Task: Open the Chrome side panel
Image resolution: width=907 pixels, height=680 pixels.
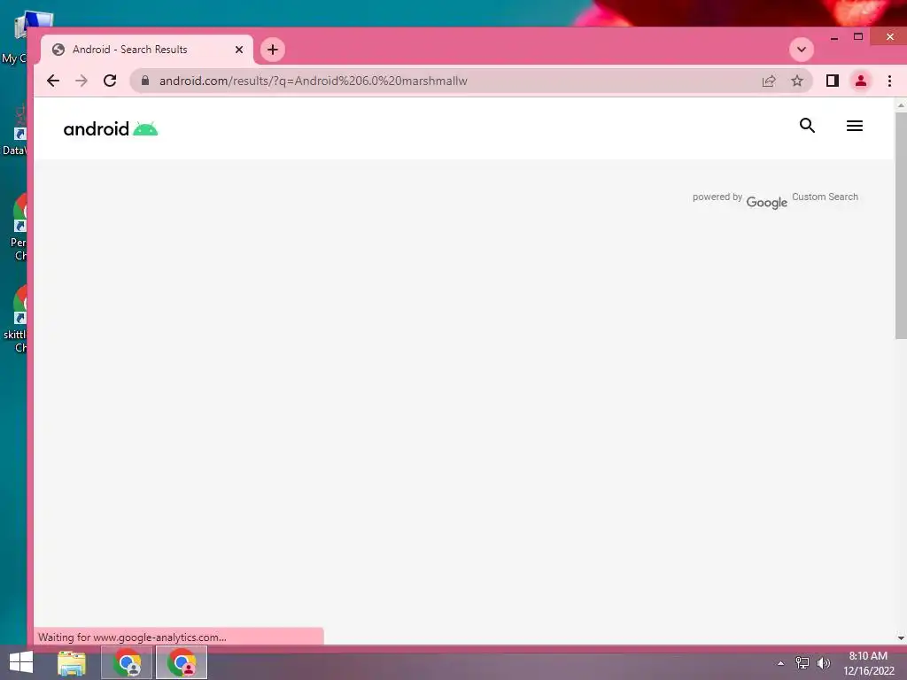Action: [x=833, y=81]
